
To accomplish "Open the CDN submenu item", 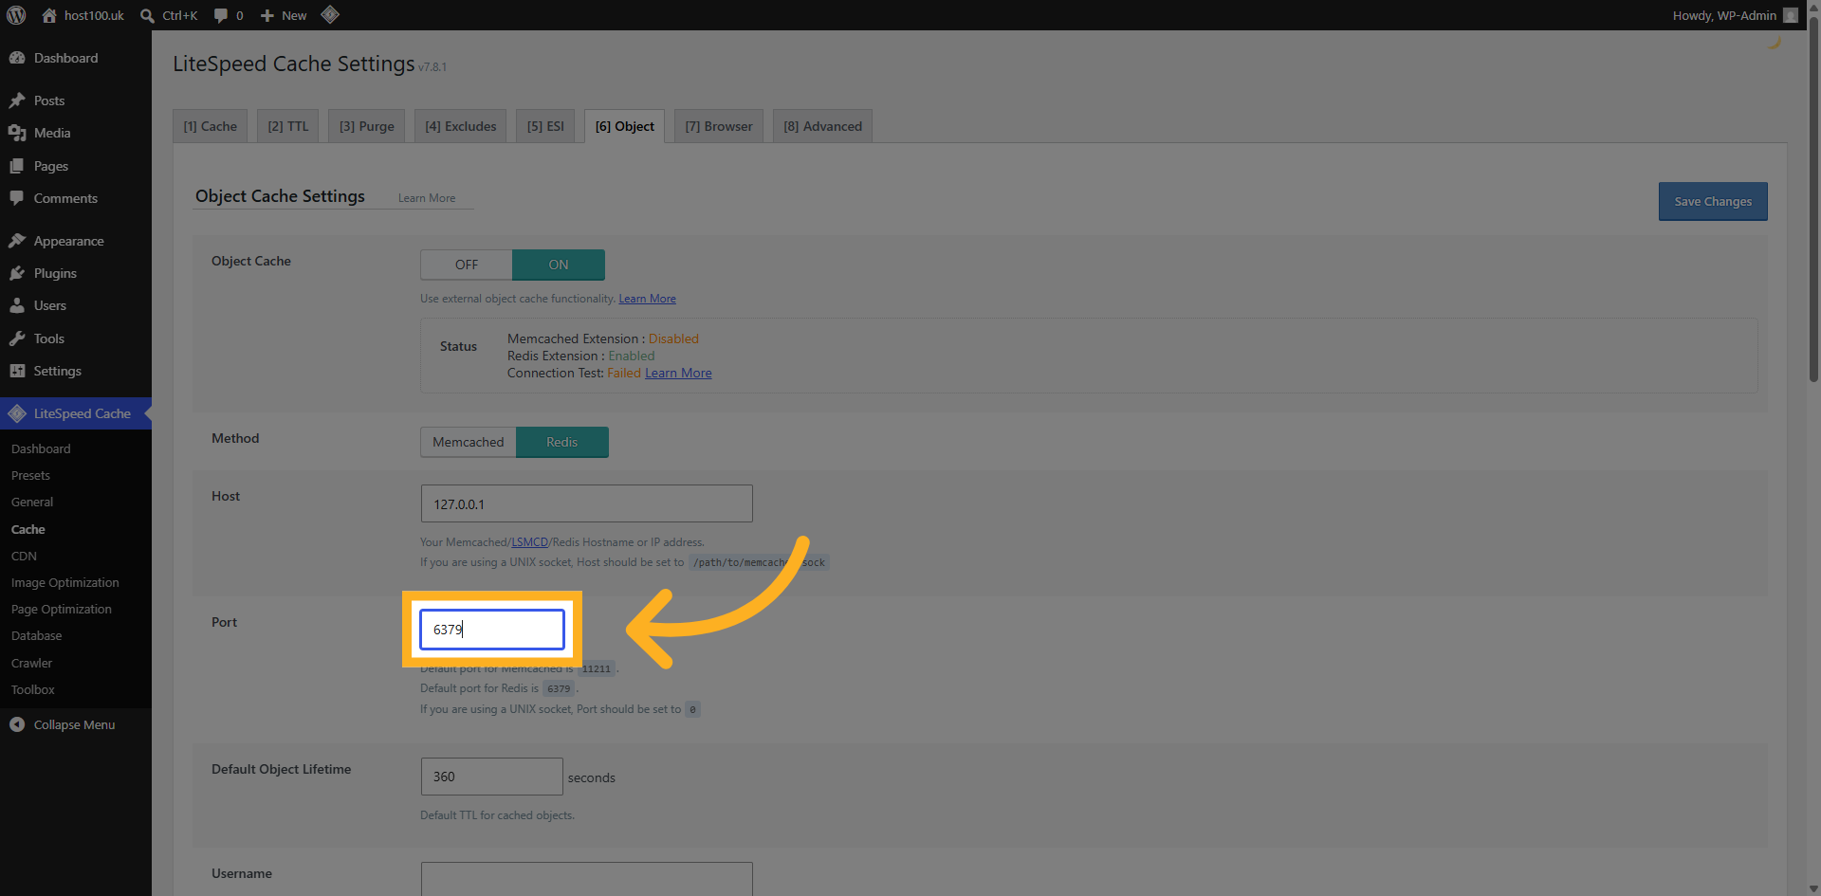I will point(24,556).
